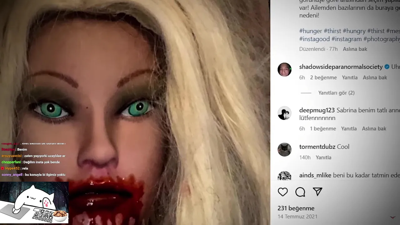Open deepmug123 avatar picture
400x225 pixels.
pyautogui.click(x=284, y=113)
